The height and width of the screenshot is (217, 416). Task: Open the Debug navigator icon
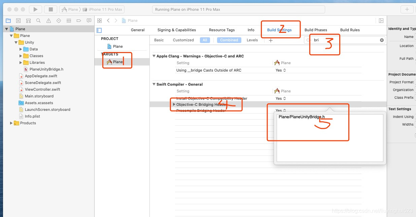(x=69, y=20)
